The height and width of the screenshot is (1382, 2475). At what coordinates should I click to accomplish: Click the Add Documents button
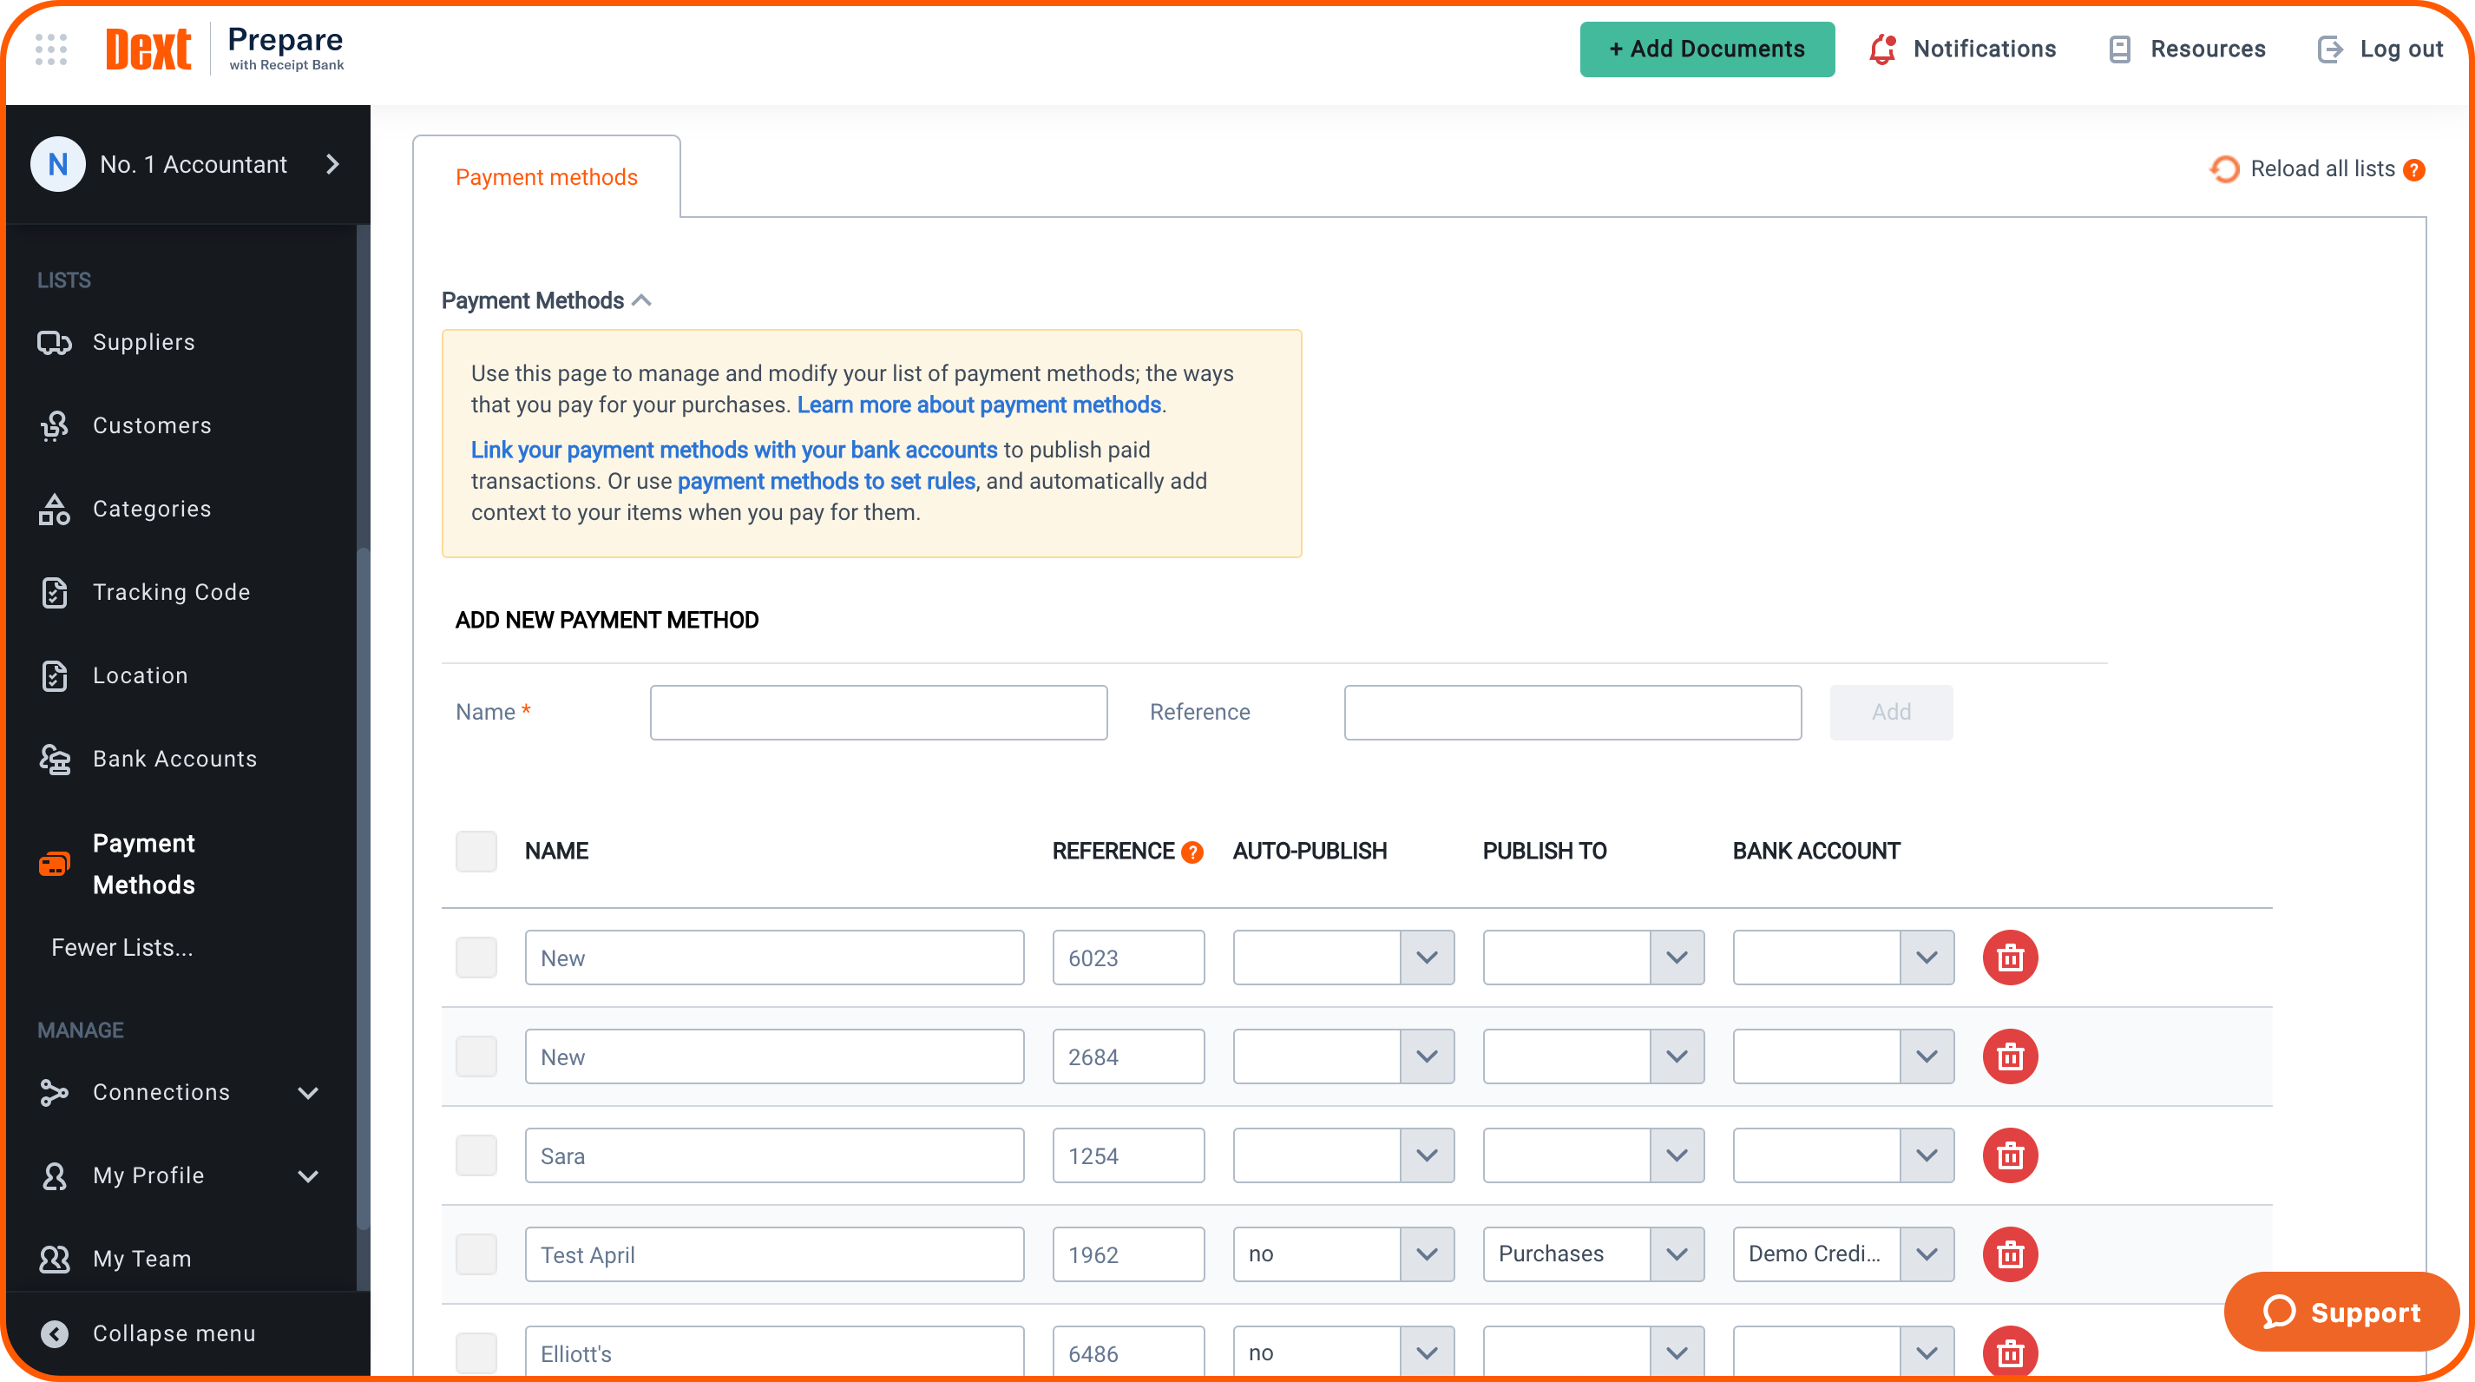(x=1706, y=49)
